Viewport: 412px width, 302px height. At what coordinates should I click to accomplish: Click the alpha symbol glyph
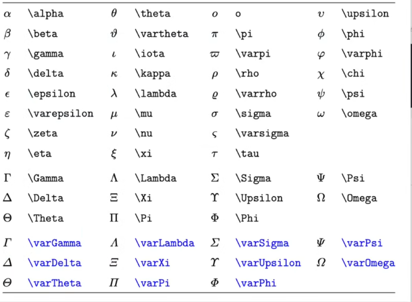(x=7, y=14)
